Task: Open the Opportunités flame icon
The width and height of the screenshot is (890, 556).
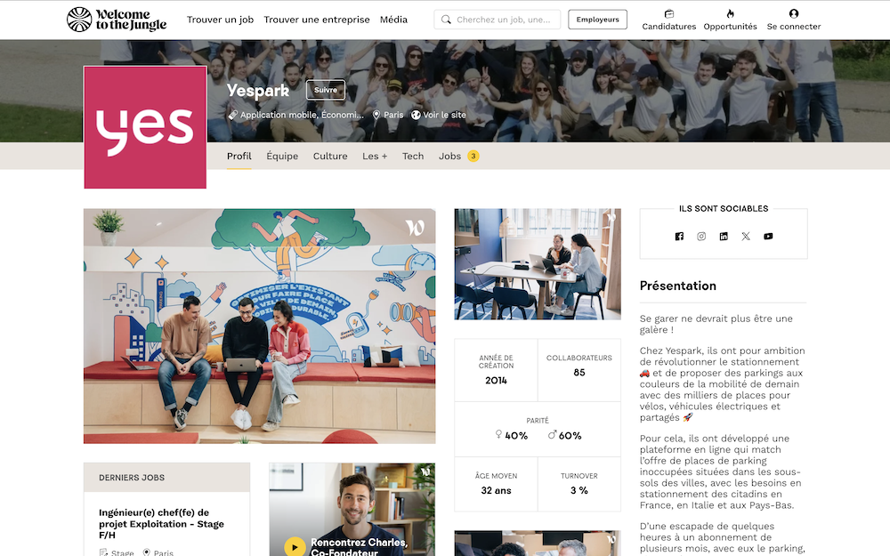Action: (x=730, y=13)
